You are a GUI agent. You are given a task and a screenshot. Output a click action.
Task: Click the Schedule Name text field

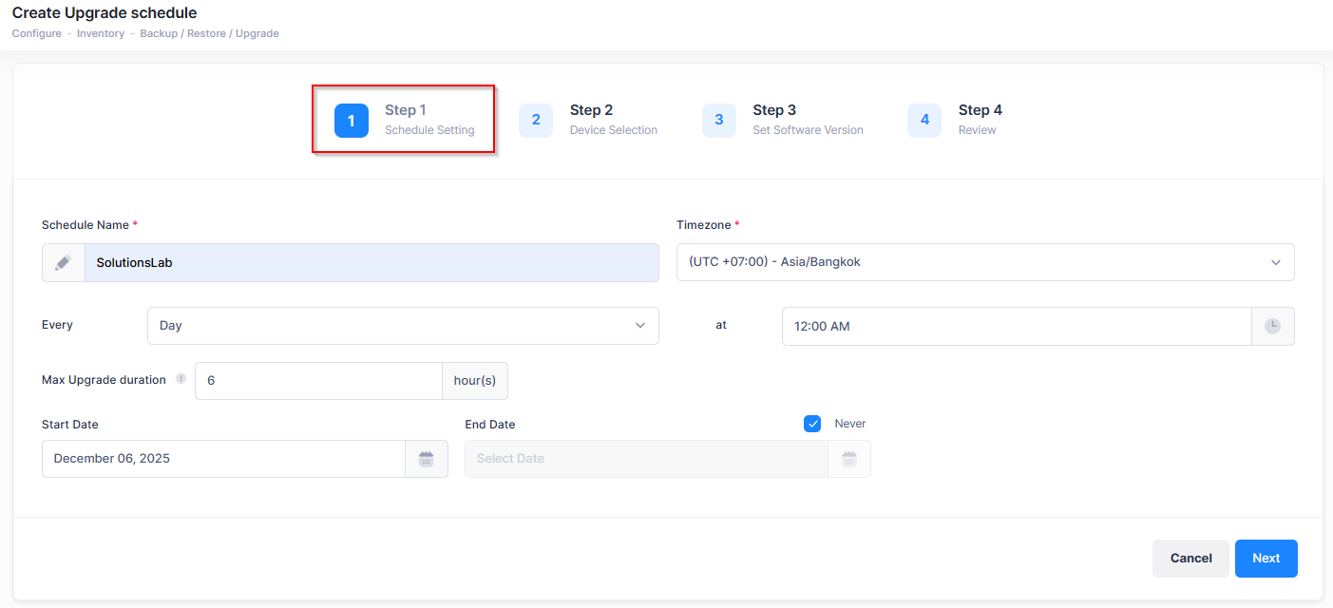pyautogui.click(x=371, y=263)
